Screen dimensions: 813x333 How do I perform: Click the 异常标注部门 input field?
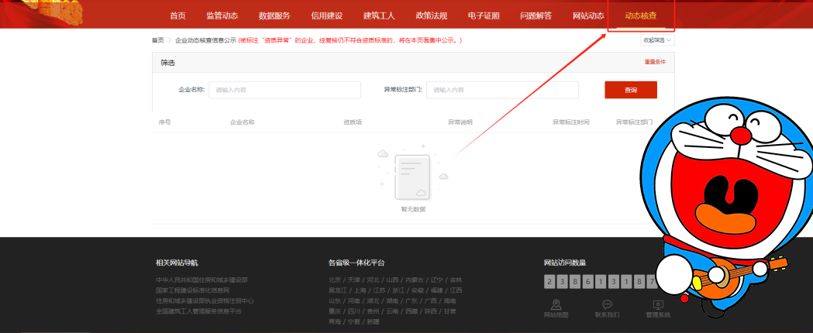coord(502,91)
